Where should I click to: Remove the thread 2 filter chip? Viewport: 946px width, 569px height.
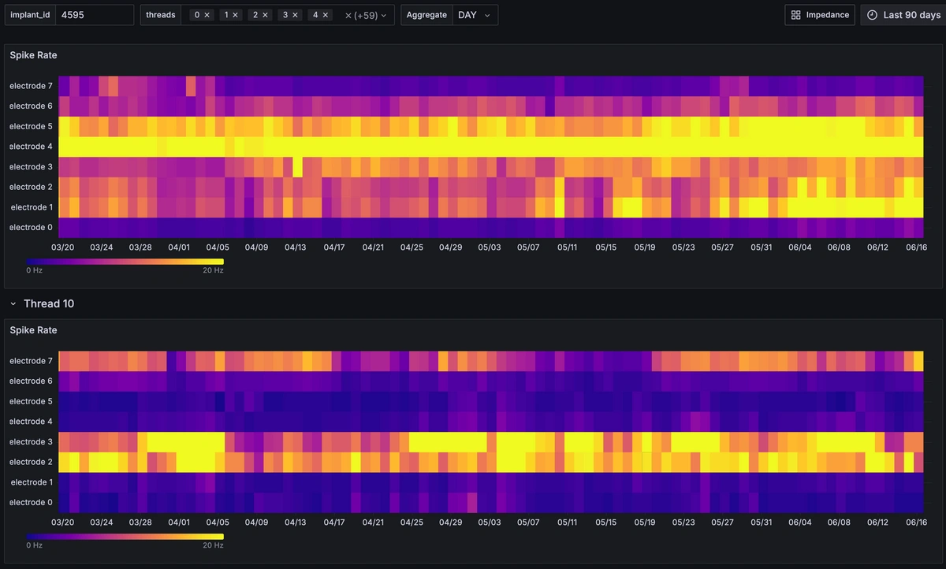click(266, 14)
